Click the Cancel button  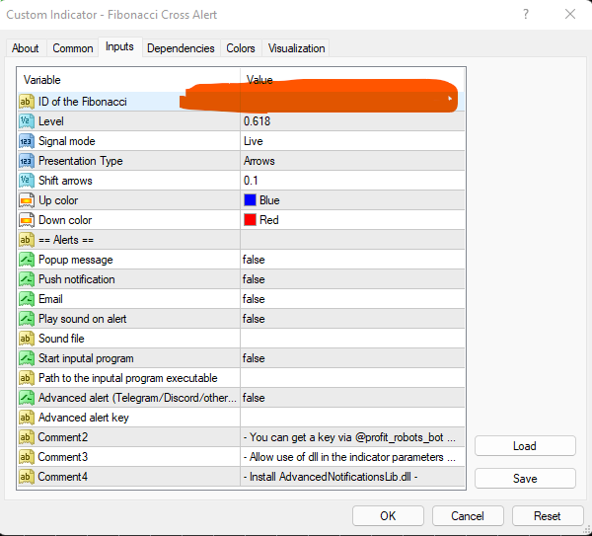[x=468, y=516]
